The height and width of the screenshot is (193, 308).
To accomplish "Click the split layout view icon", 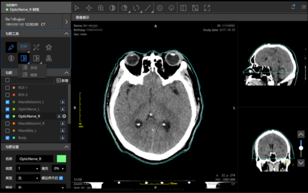I will tap(183, 8).
